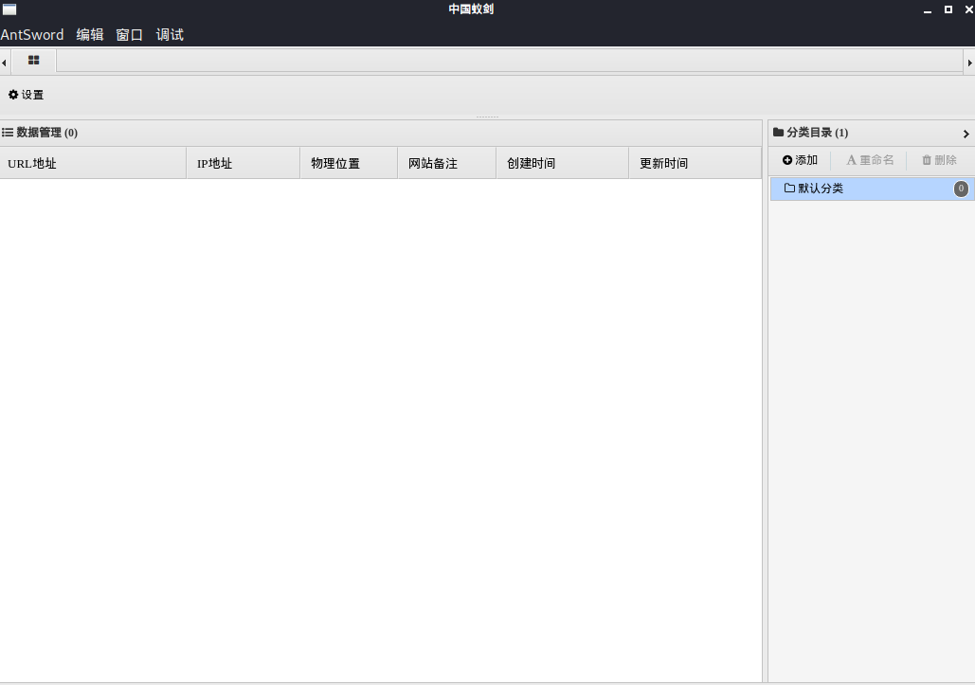Sort by 网站备注 column header

(x=447, y=164)
